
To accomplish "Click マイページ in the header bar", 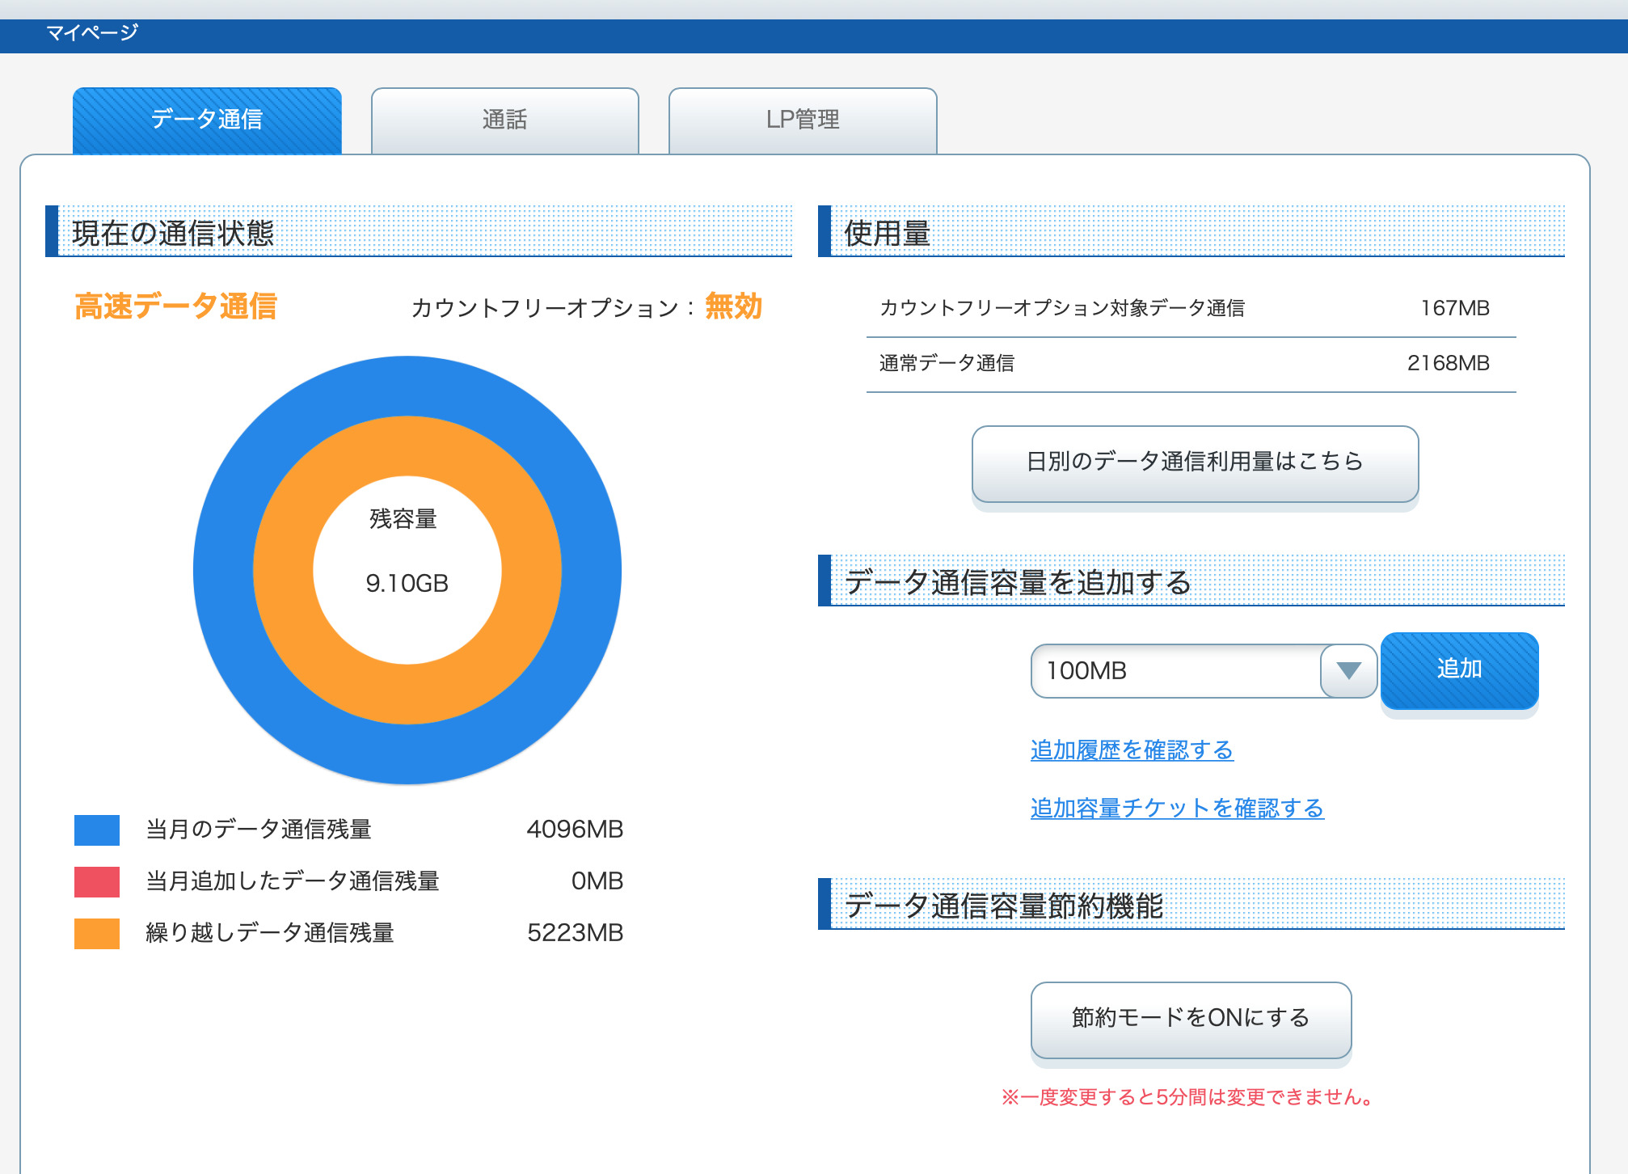I will (92, 32).
